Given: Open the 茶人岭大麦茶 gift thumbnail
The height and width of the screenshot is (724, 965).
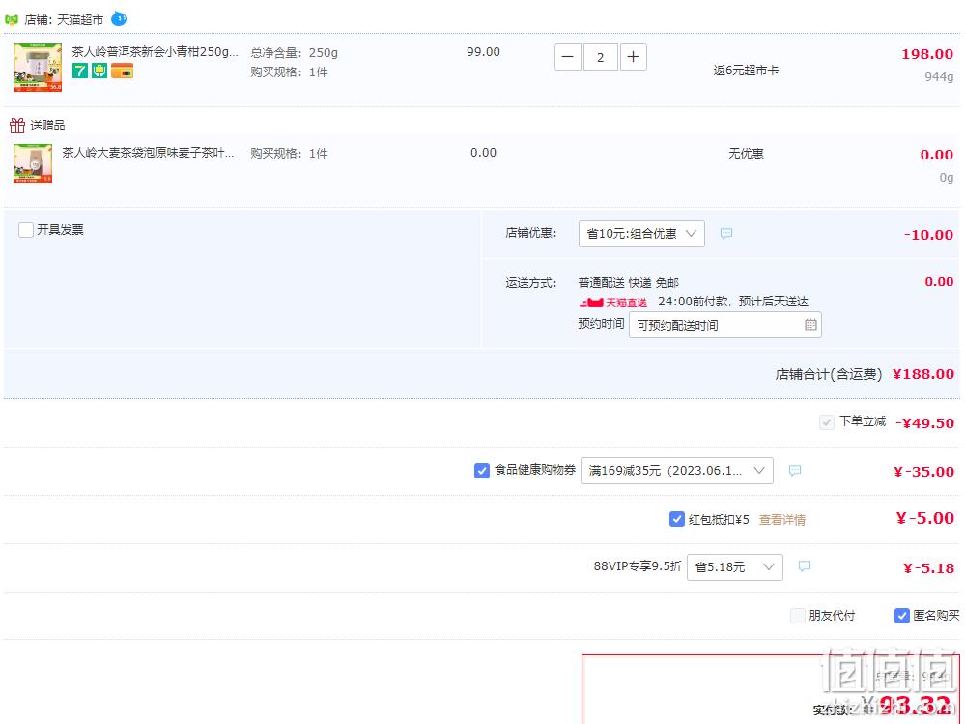Looking at the screenshot, I should [x=33, y=163].
